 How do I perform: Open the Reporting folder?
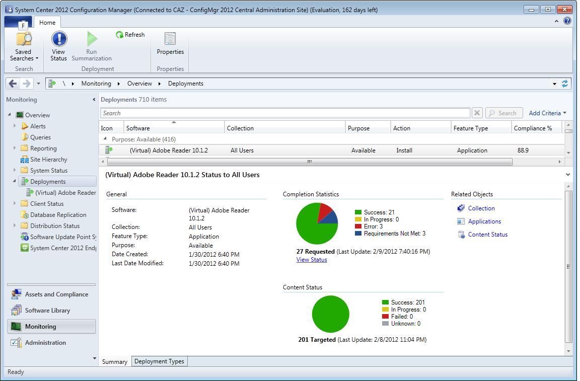[43, 148]
